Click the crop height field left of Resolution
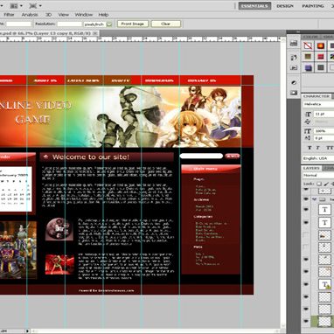 (x=18, y=24)
